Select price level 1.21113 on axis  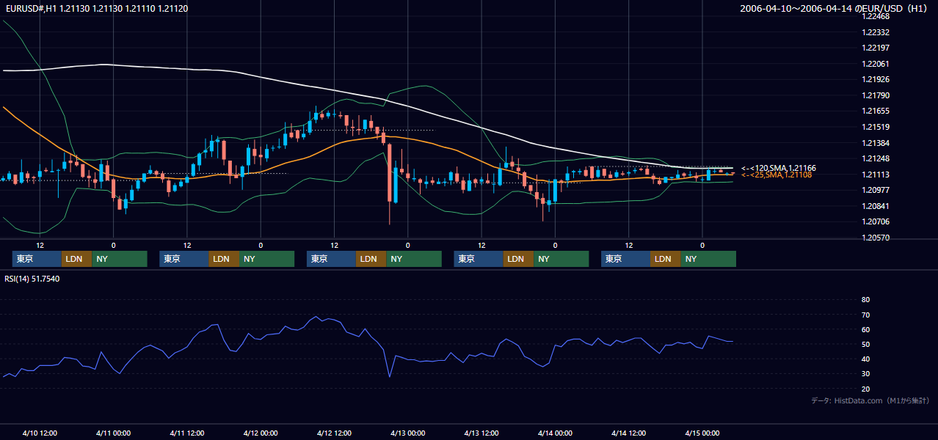click(x=874, y=175)
